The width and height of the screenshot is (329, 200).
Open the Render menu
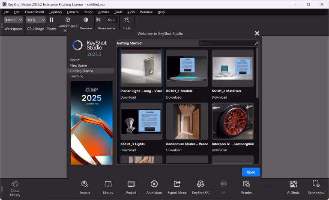pos(104,12)
